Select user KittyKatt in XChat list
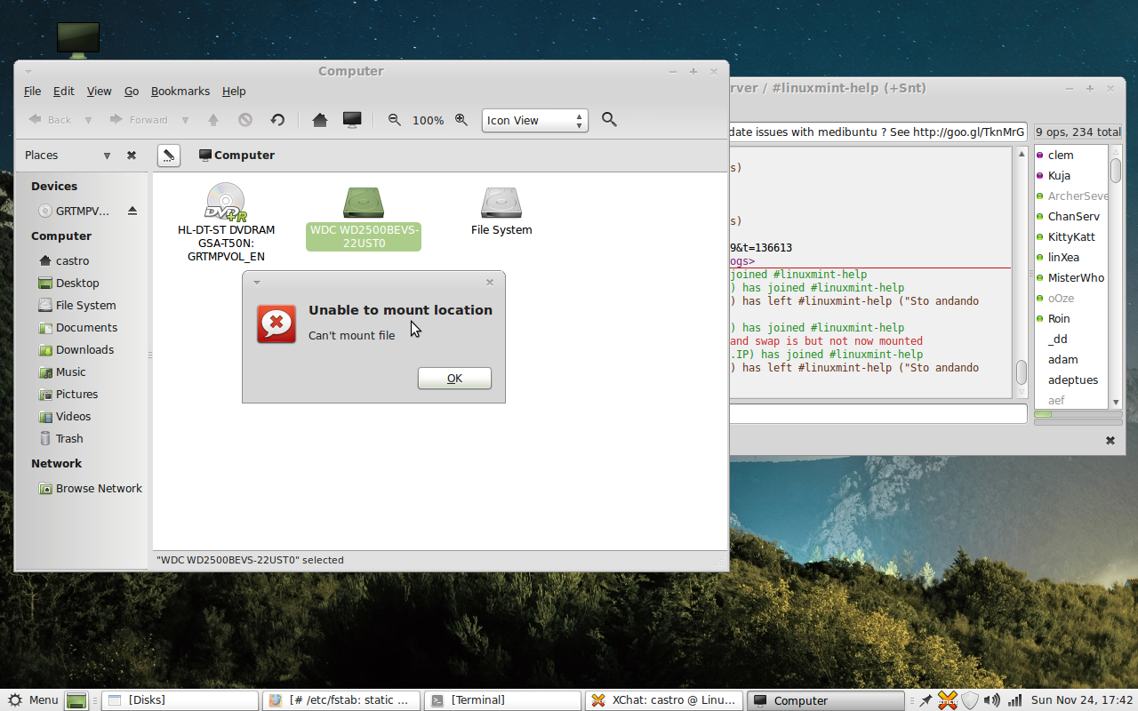Viewport: 1138px width, 711px height. coord(1070,237)
